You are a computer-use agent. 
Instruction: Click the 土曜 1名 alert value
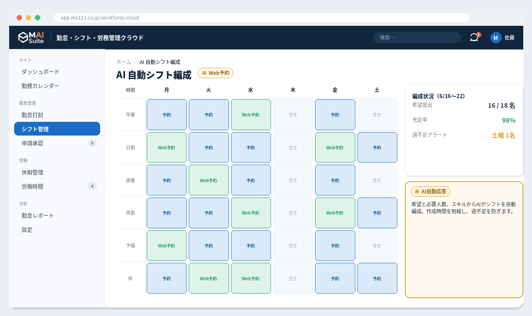[x=503, y=135]
